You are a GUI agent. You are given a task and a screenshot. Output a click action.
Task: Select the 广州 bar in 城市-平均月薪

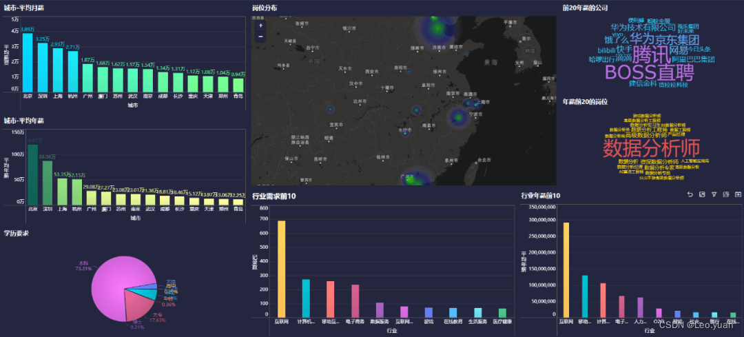point(87,78)
